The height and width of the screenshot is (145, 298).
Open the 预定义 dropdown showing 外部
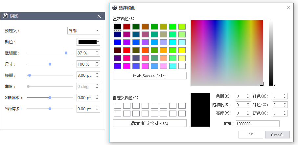click(84, 31)
